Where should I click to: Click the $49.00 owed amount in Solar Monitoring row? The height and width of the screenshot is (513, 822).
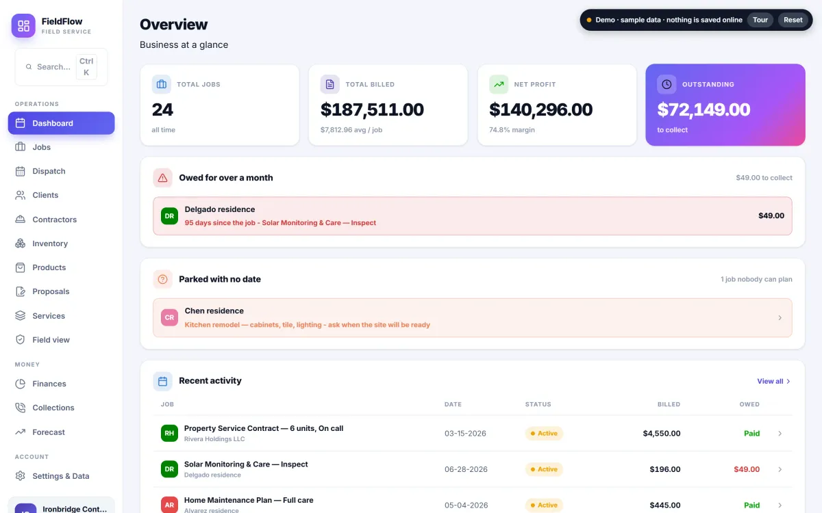(747, 469)
